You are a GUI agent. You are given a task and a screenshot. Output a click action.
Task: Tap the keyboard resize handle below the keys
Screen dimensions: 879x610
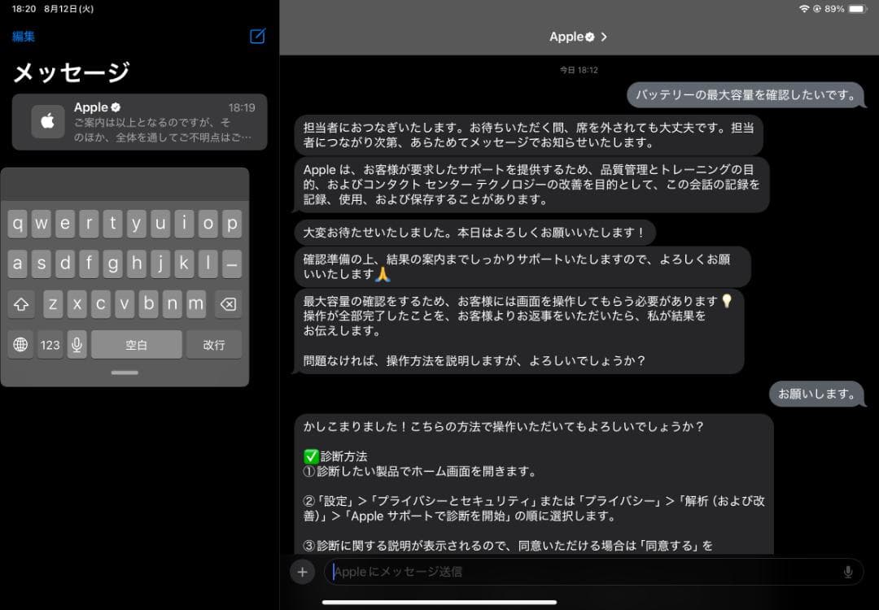[x=124, y=373]
